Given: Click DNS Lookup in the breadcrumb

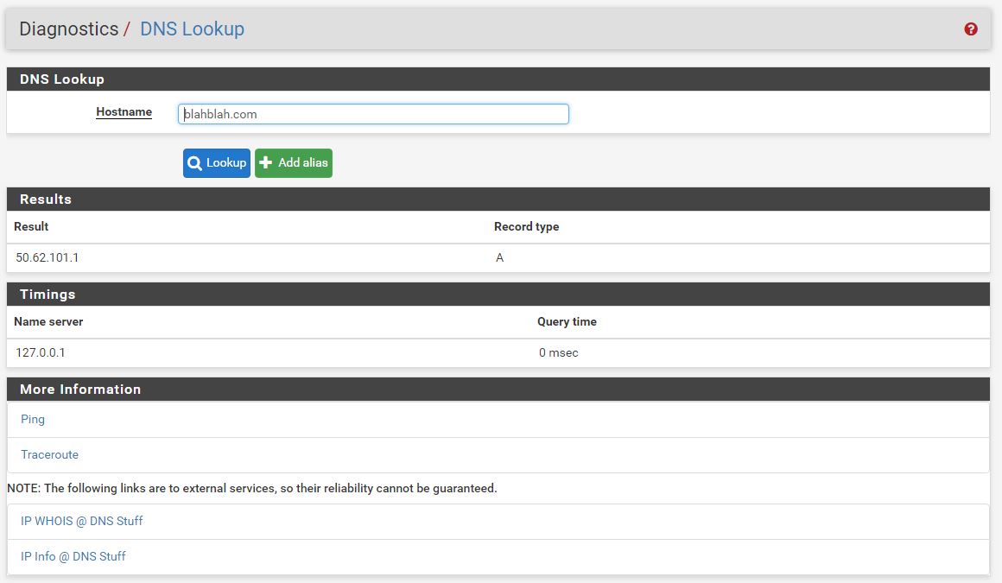Looking at the screenshot, I should click(192, 29).
